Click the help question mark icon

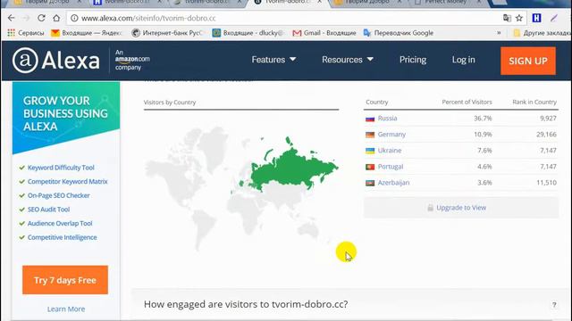(x=554, y=305)
